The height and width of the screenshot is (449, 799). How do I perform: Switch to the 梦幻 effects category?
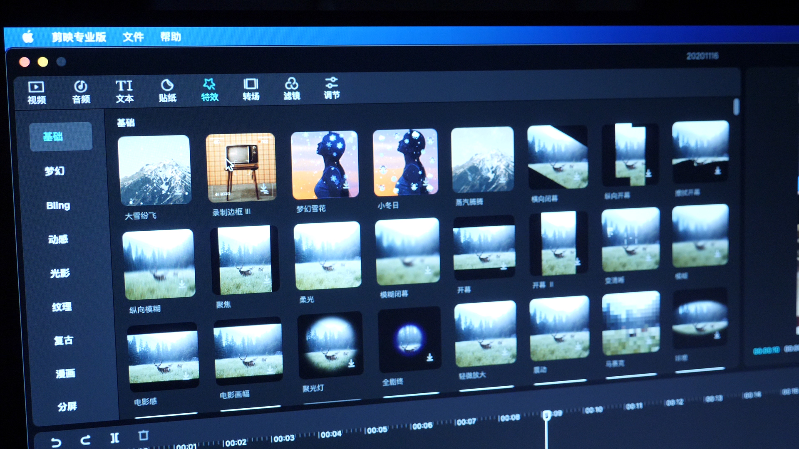[x=55, y=171]
